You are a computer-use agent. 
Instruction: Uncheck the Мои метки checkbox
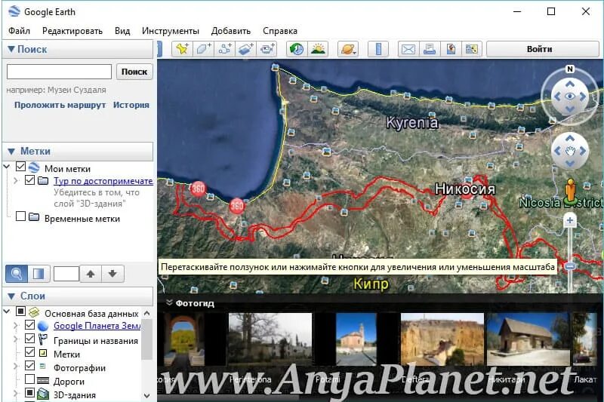(20, 167)
